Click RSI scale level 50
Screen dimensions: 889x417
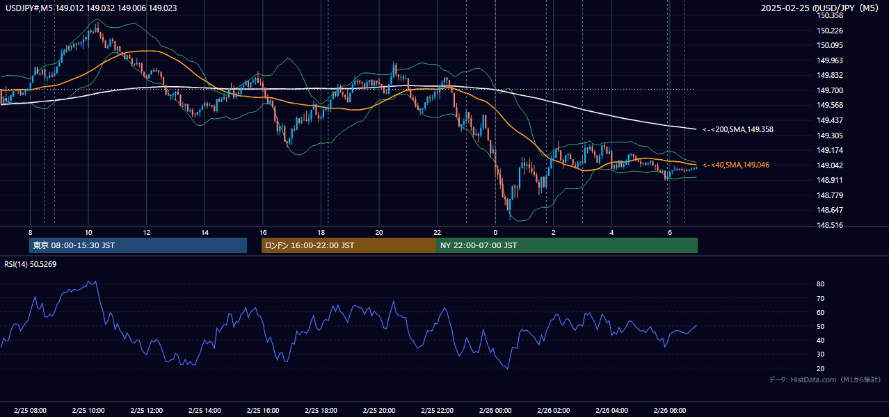tap(821, 326)
